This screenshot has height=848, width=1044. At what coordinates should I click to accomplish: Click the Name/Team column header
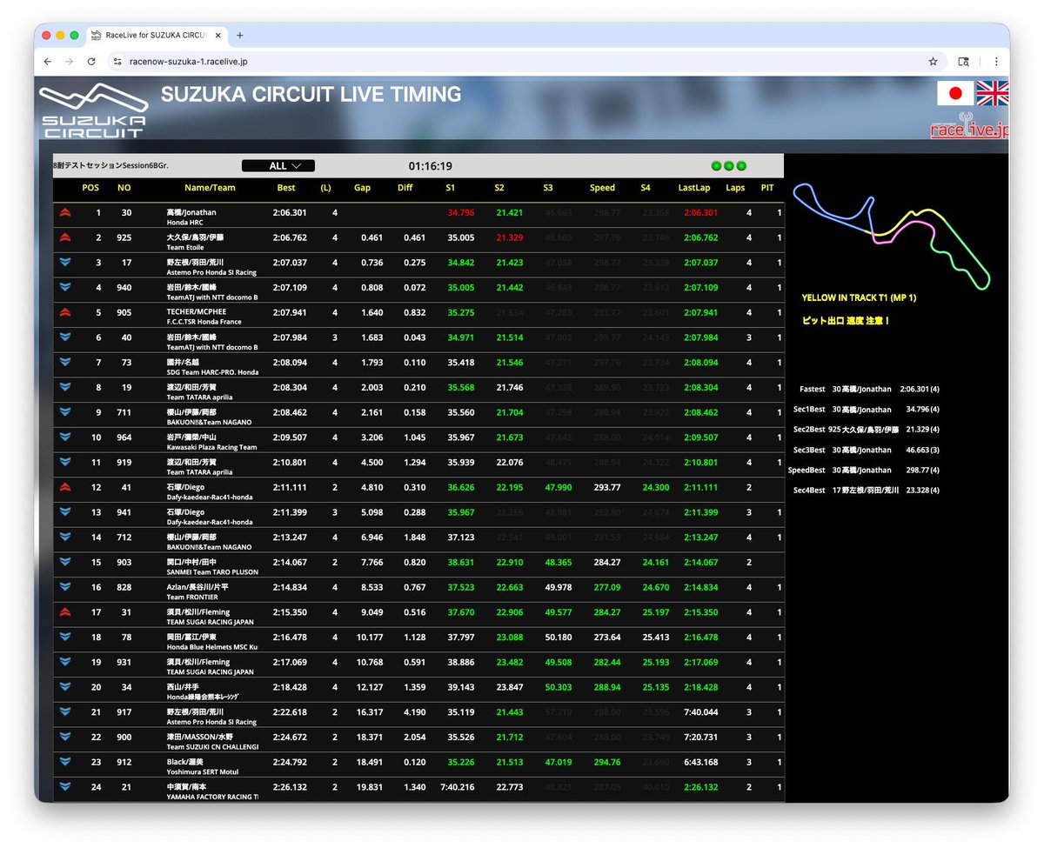pos(210,188)
